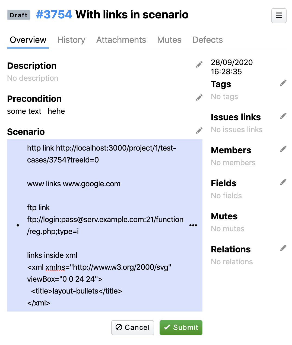Click the #3754 test case ID link

pos(54,15)
